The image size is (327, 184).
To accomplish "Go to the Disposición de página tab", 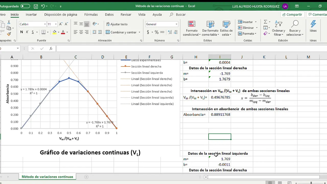I will (x=61, y=15).
